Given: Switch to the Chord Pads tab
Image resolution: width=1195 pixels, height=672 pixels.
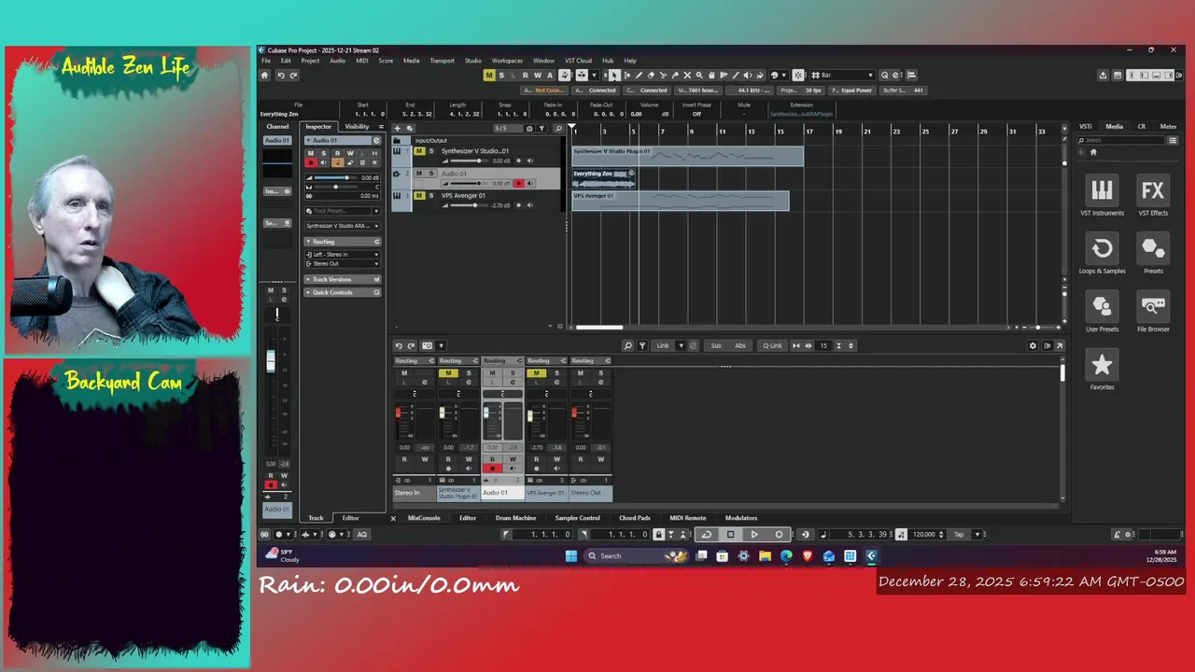Looking at the screenshot, I should tap(635, 518).
